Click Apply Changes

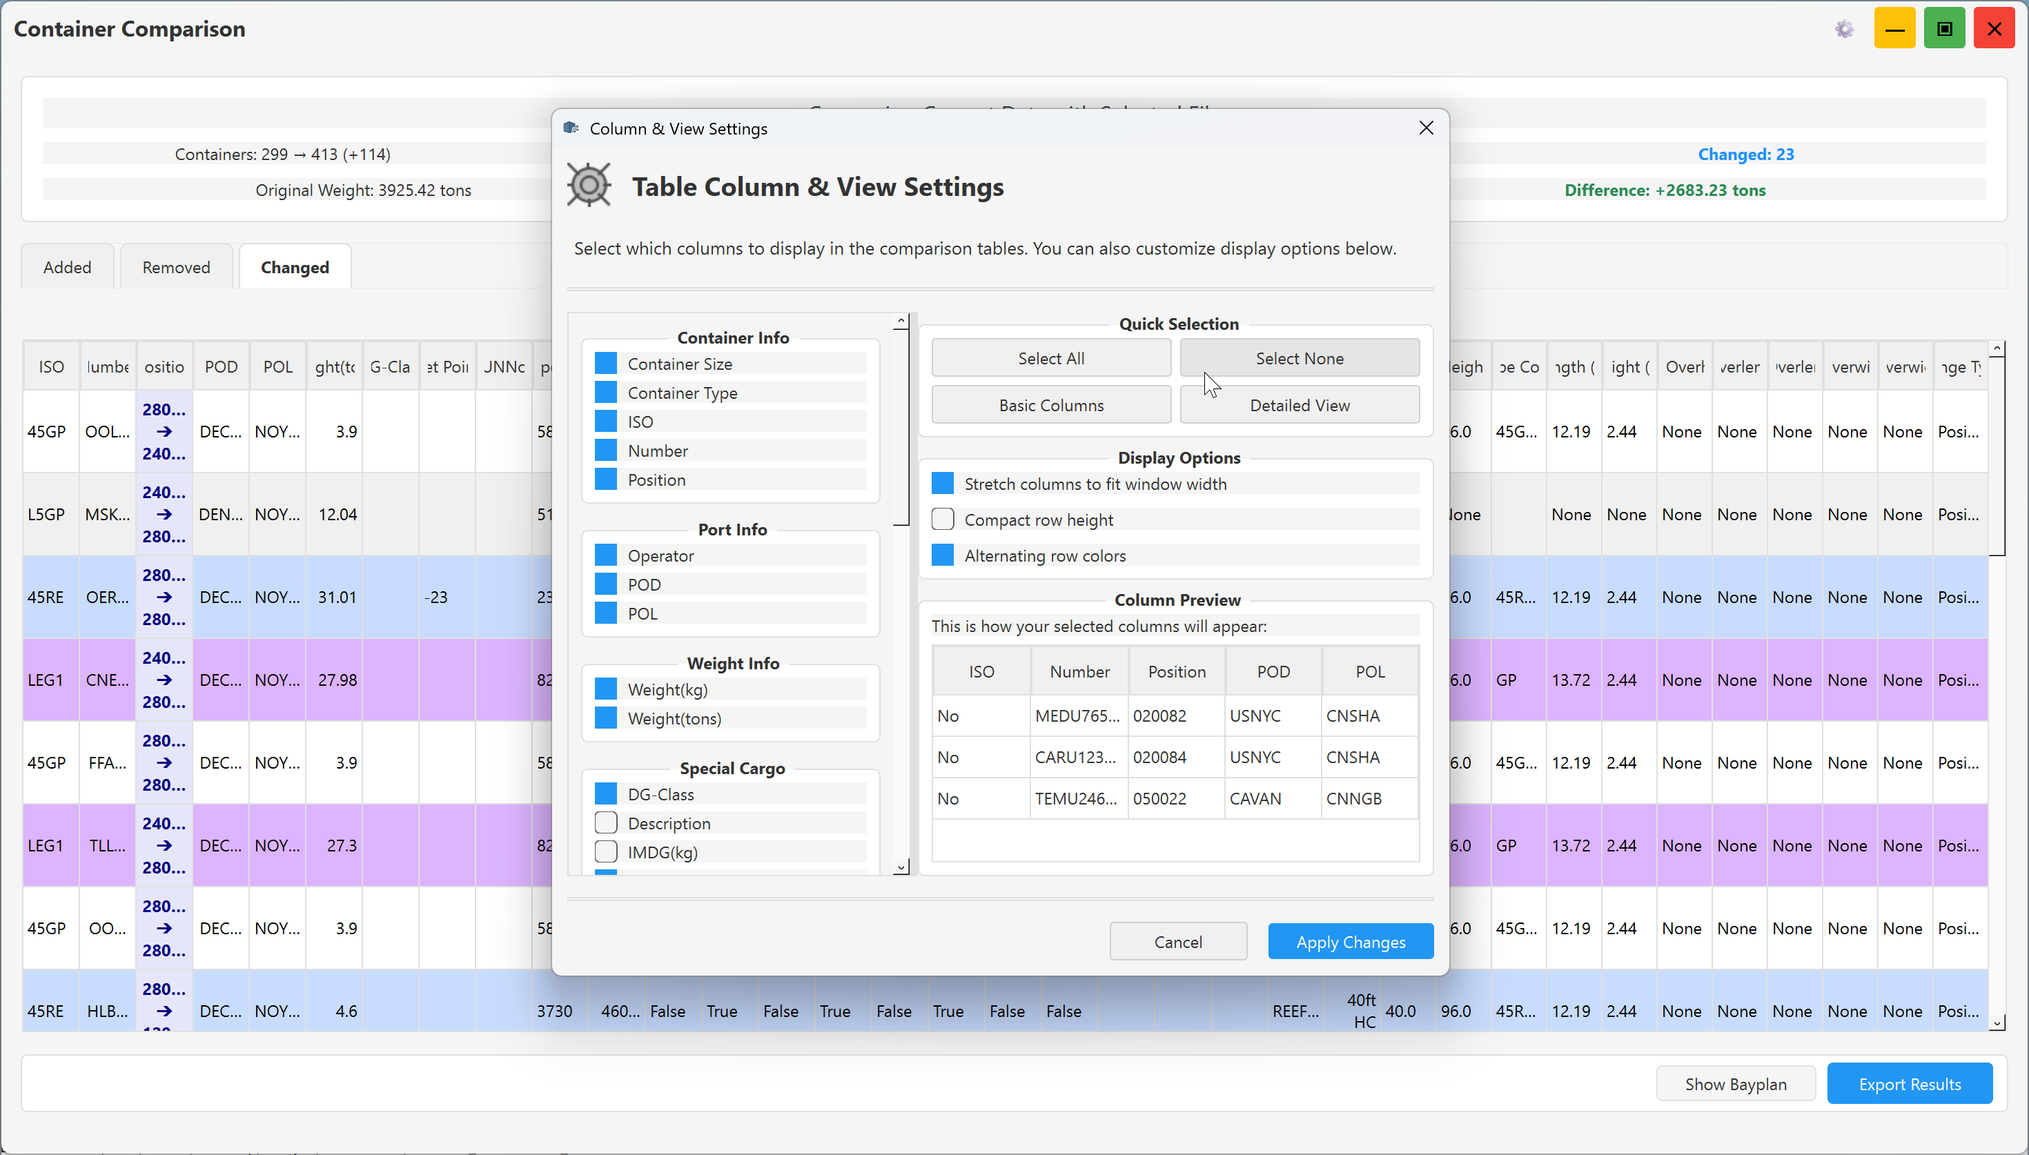(x=1350, y=942)
